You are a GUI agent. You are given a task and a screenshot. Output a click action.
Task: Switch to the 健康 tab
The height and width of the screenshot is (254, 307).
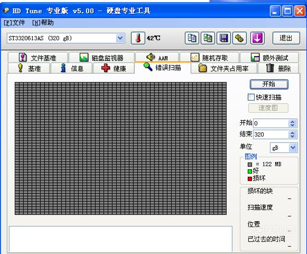tap(114, 68)
